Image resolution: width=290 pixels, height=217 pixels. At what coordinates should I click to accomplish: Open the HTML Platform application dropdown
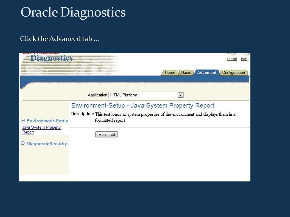coord(180,95)
